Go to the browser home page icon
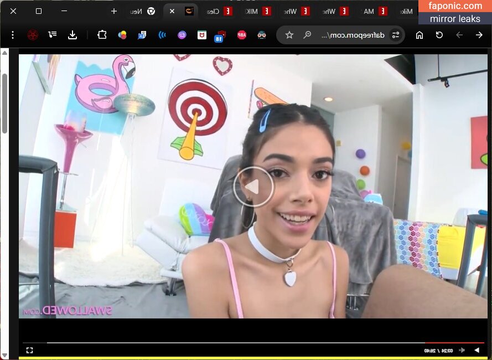Image resolution: width=492 pixels, height=360 pixels. [x=420, y=35]
